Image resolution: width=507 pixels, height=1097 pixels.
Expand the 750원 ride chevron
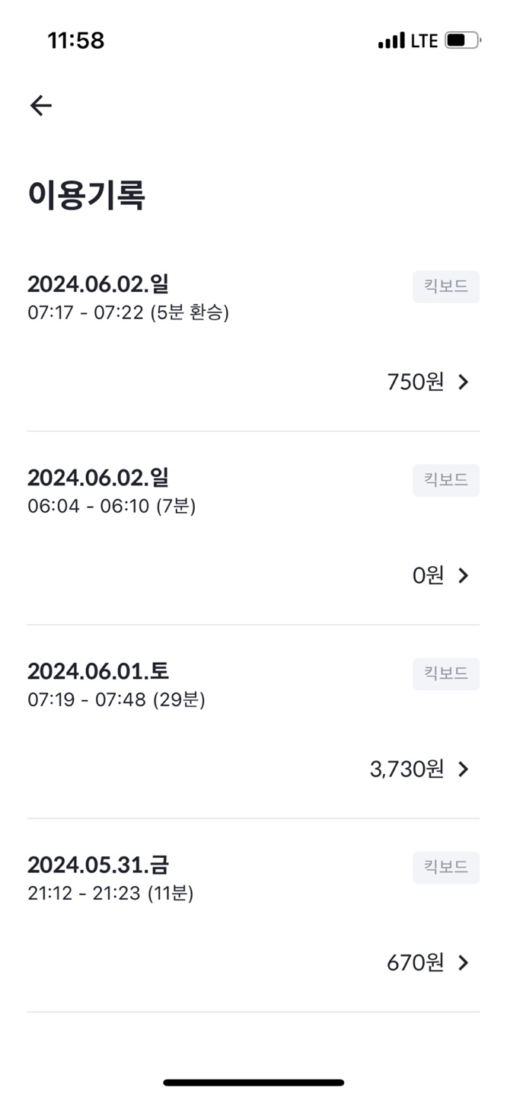tap(464, 382)
